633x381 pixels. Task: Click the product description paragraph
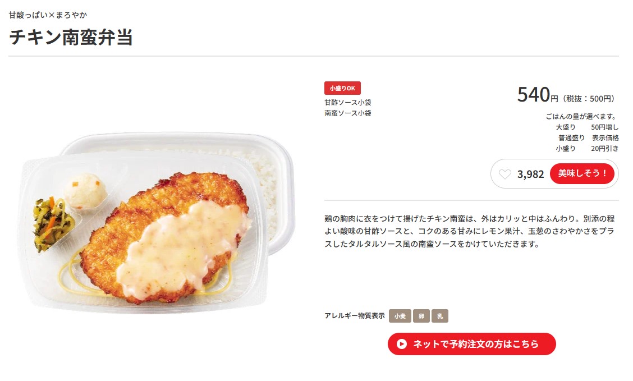click(x=470, y=231)
